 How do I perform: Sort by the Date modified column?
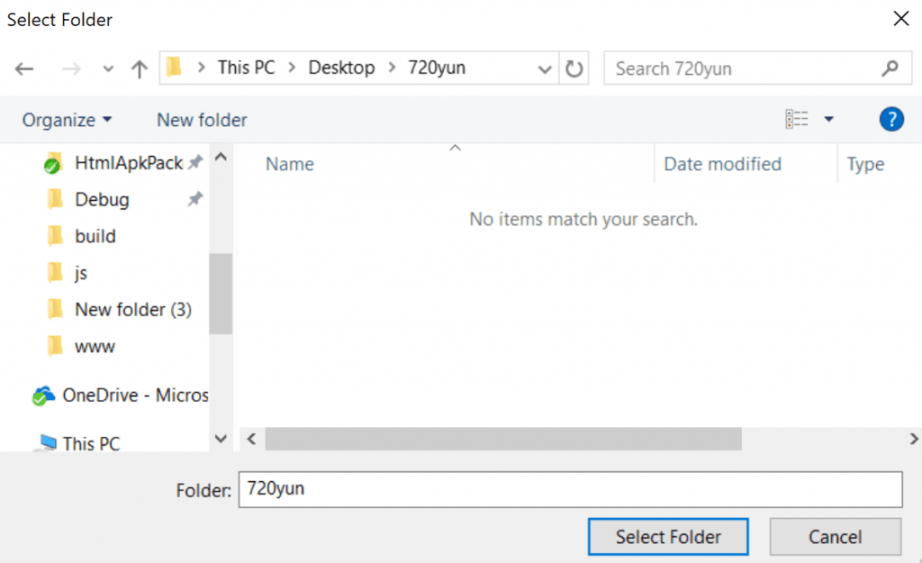[x=722, y=164]
